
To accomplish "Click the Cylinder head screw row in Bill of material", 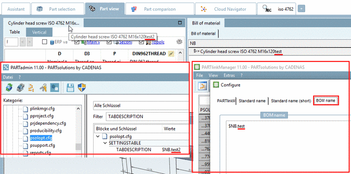I will [x=270, y=51].
